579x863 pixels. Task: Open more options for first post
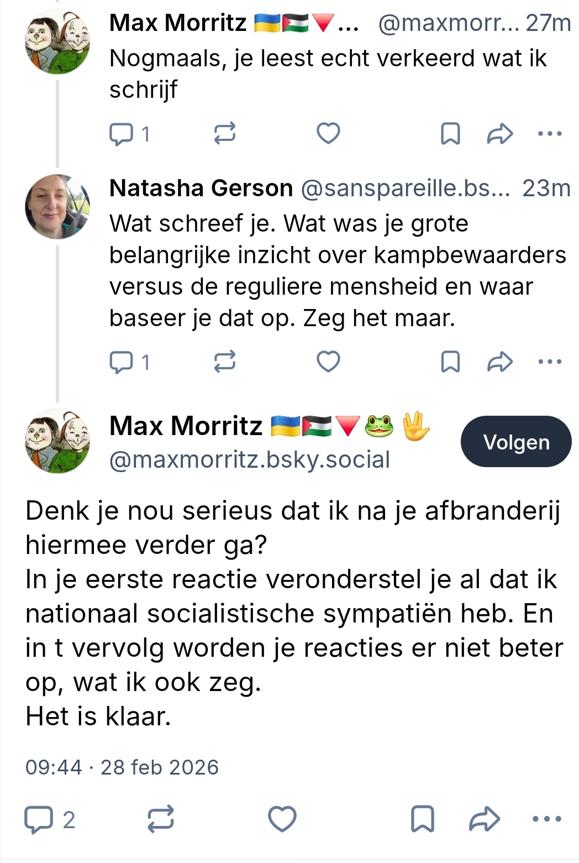point(550,134)
